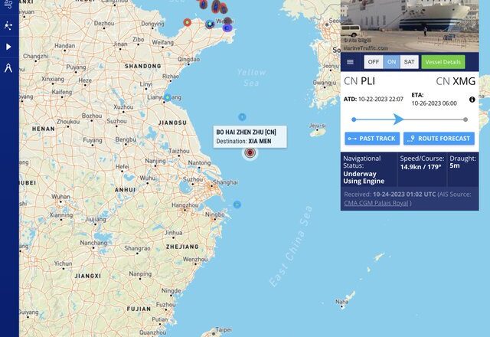Select the distance measuring compass tool
This screenshot has height=337, width=490.
click(x=8, y=68)
